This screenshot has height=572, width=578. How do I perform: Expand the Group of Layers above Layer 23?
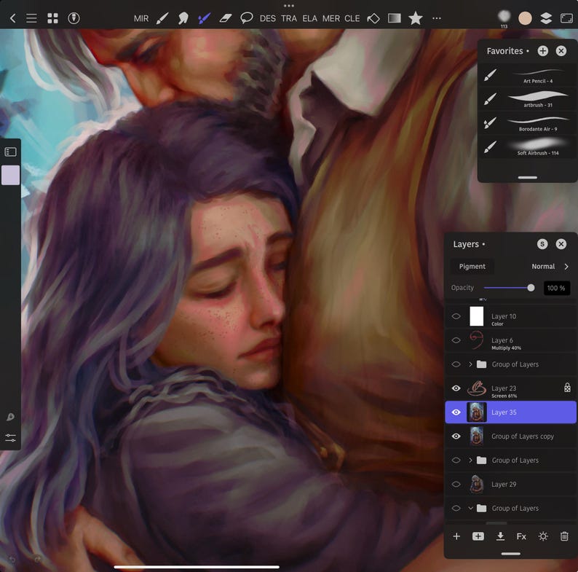point(470,364)
